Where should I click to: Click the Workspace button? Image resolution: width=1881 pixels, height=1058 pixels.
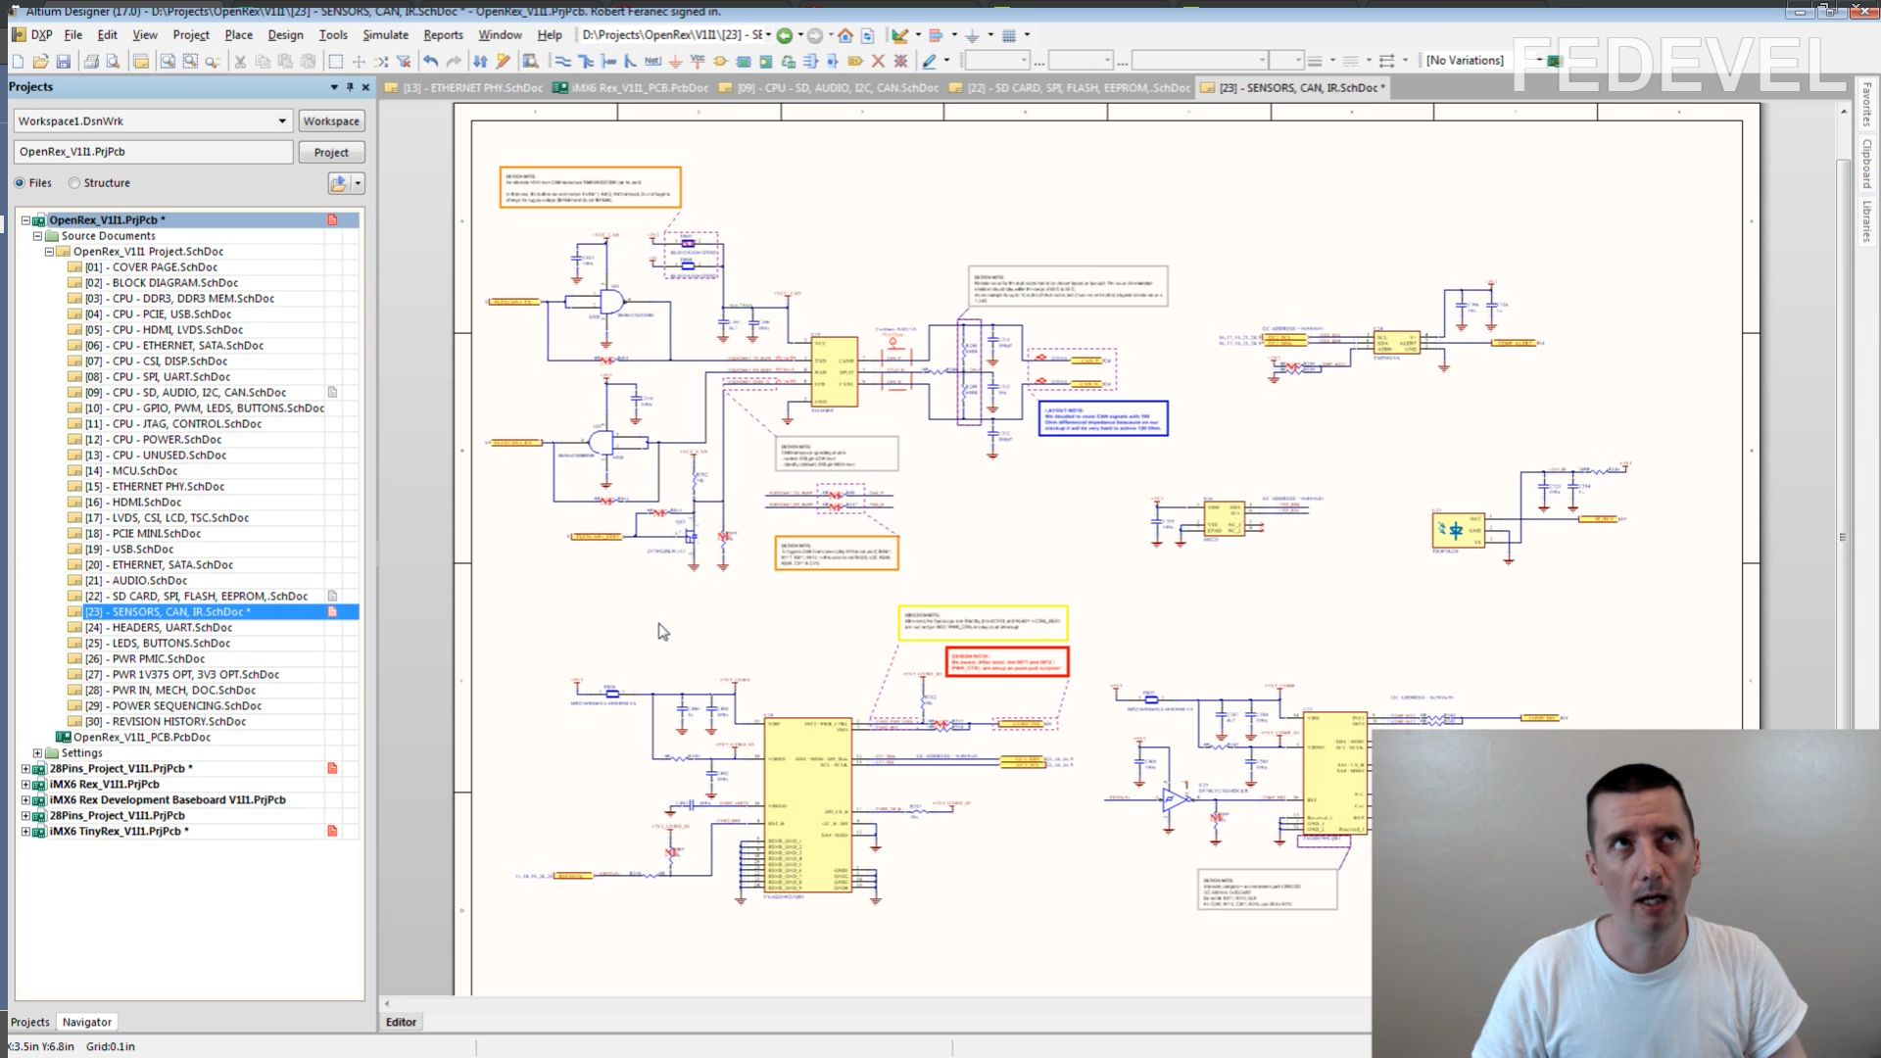[x=331, y=121]
